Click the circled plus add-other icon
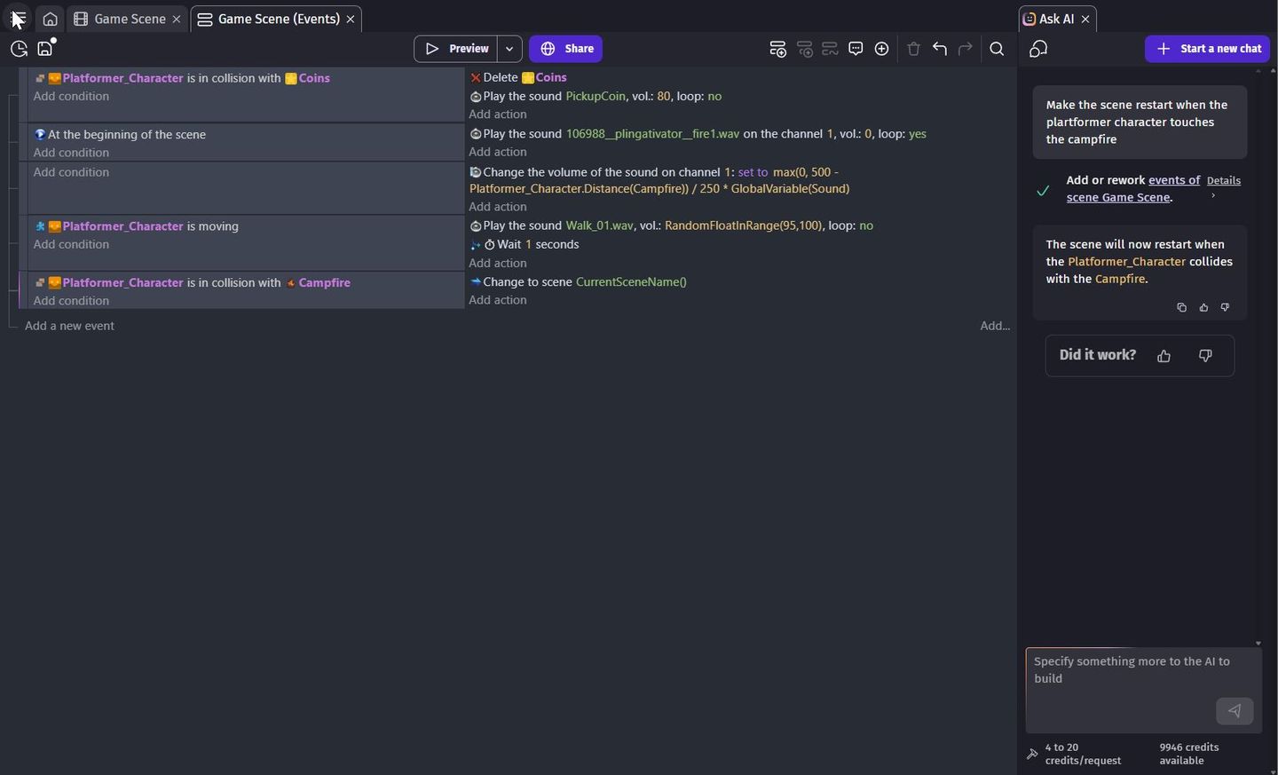1278x775 pixels. tap(882, 49)
